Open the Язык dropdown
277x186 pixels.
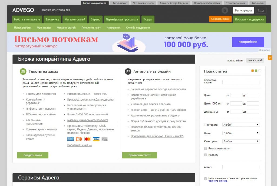[241, 133]
